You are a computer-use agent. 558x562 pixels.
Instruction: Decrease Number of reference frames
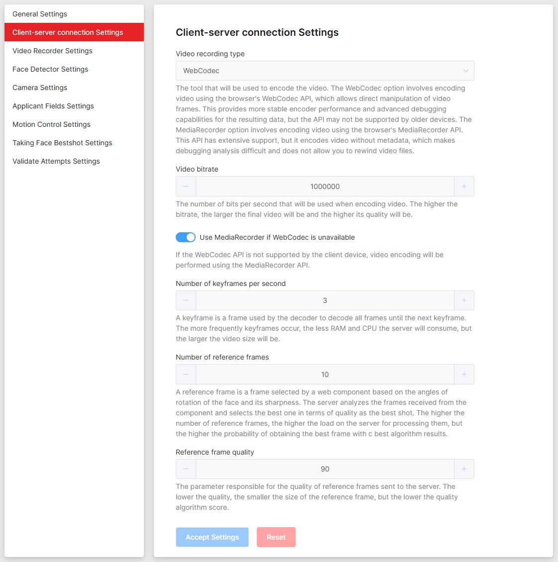186,375
